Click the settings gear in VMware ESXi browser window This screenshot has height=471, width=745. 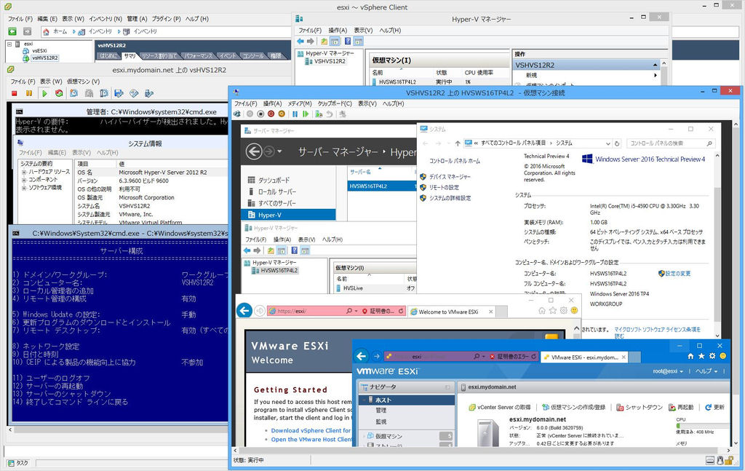click(x=712, y=356)
